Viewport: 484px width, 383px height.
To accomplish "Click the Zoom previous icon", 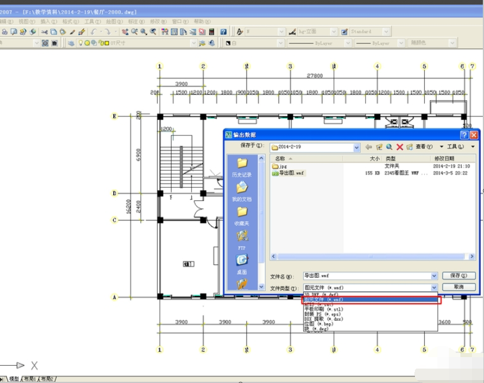I will coord(153,32).
